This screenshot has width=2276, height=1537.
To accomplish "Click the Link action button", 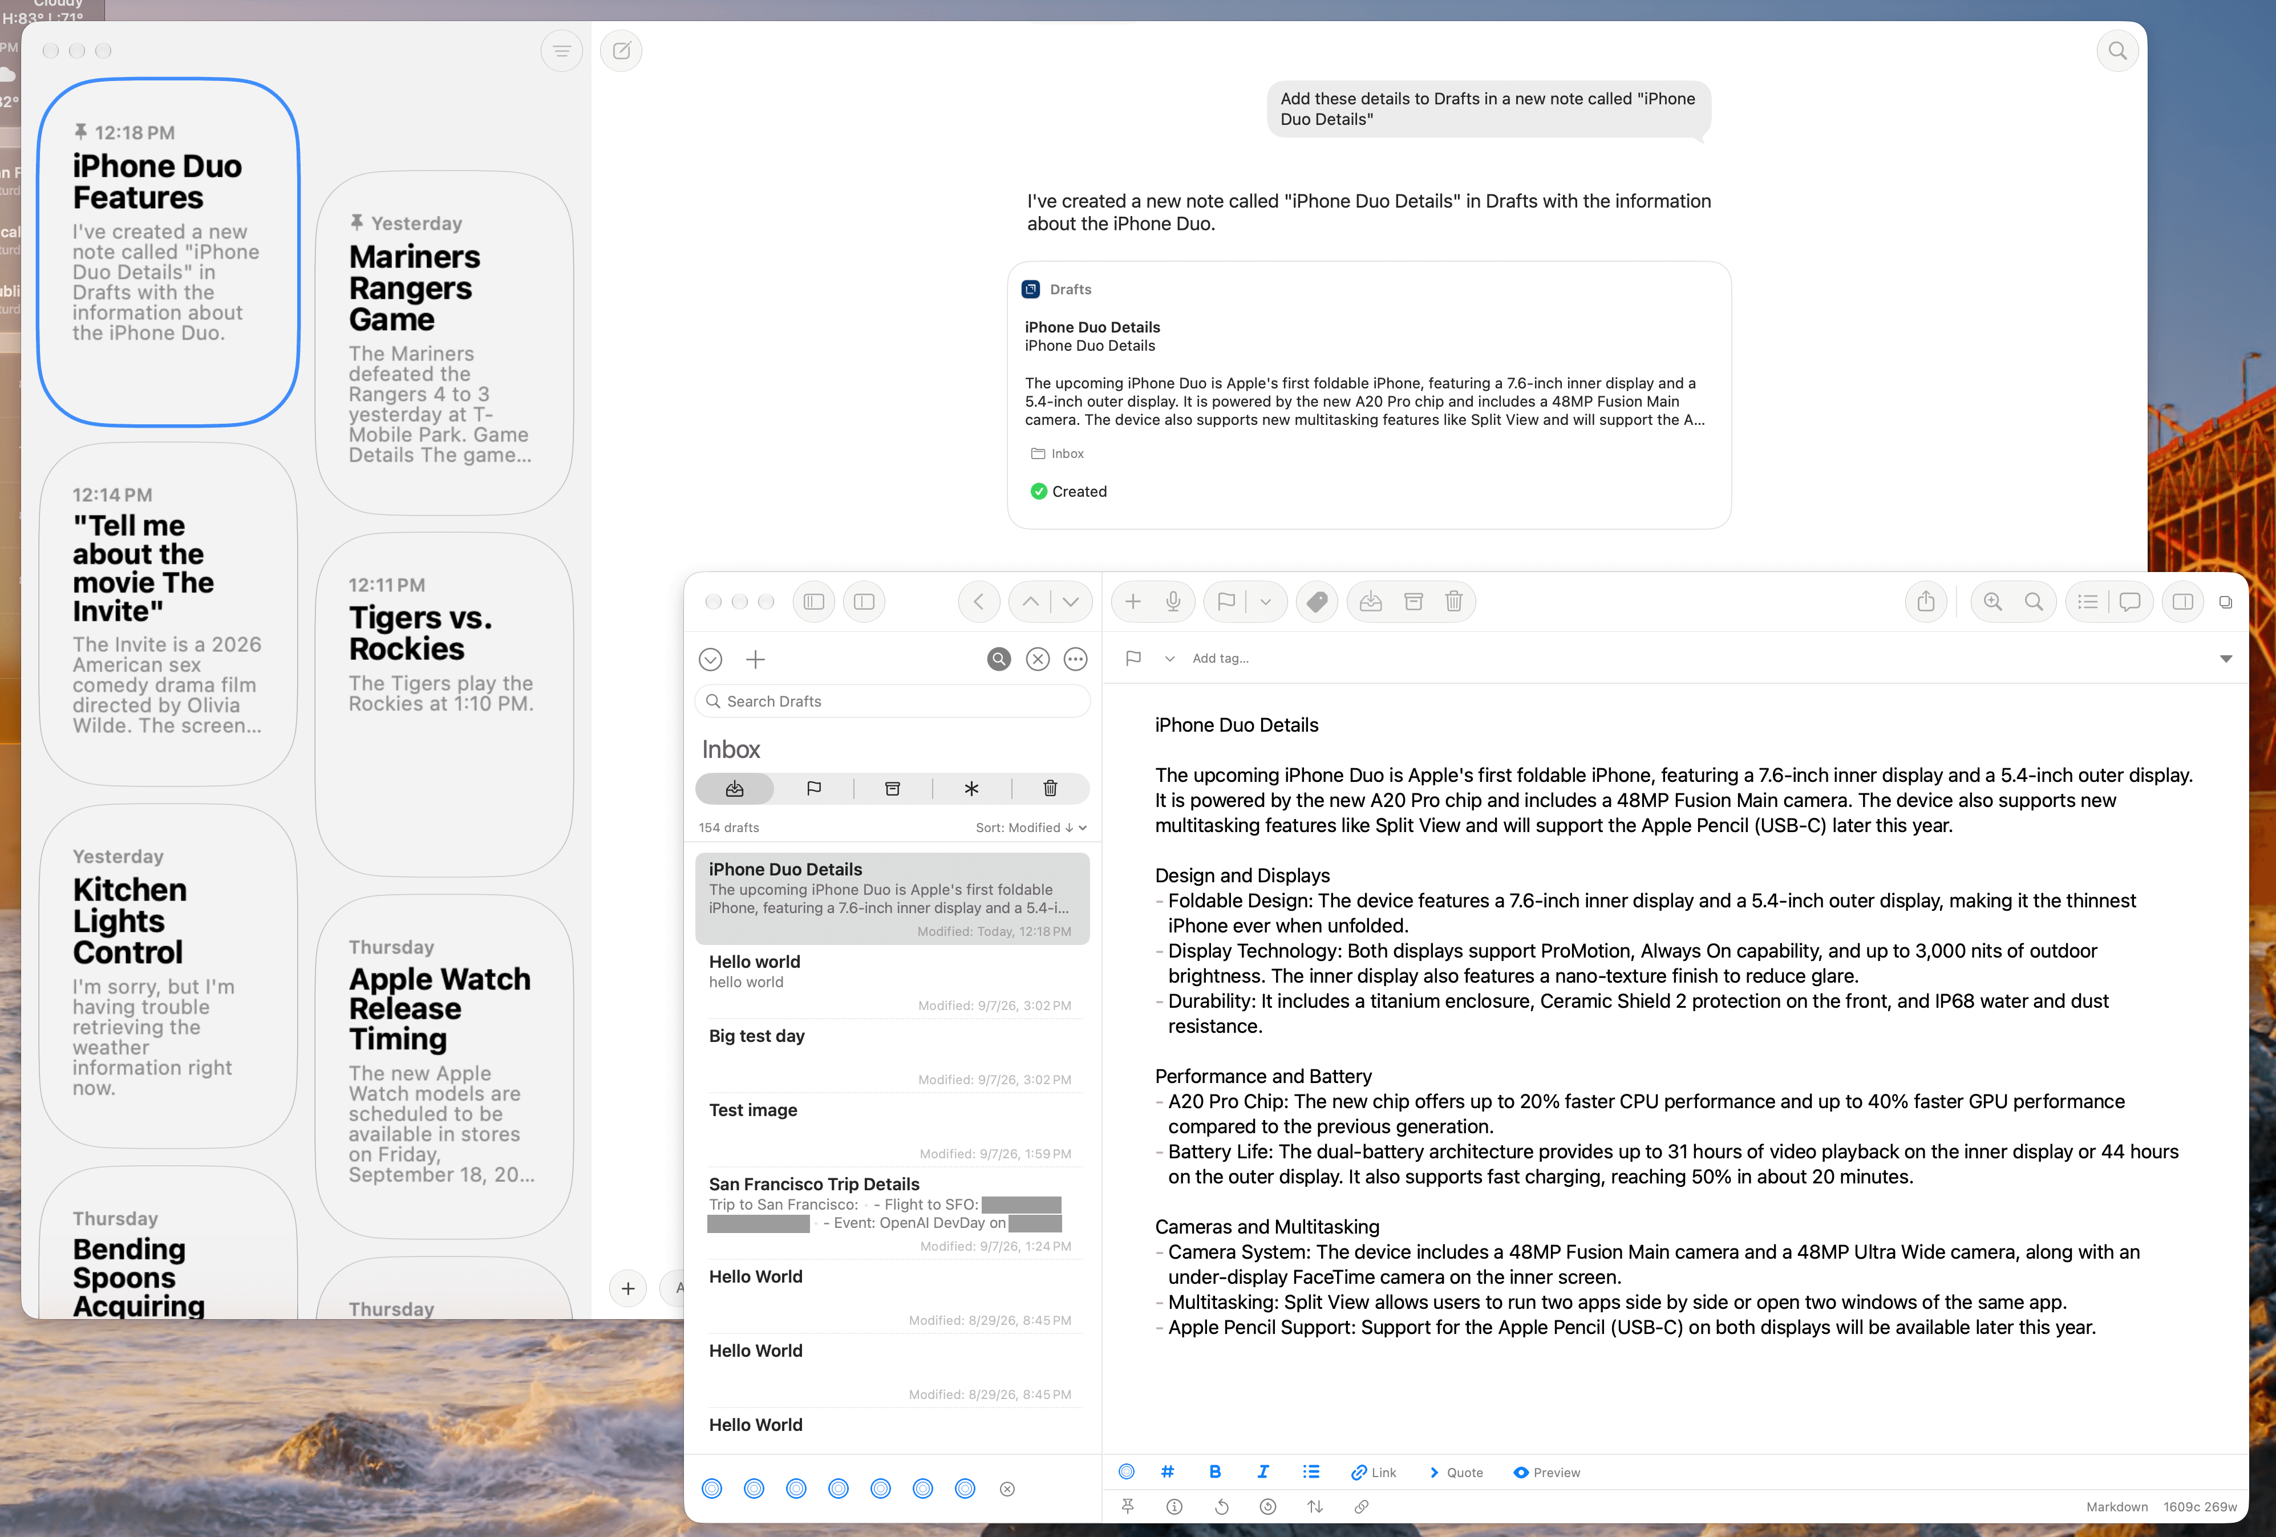I will [1373, 1473].
